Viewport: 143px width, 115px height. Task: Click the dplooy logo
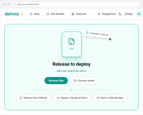[x=12, y=14]
